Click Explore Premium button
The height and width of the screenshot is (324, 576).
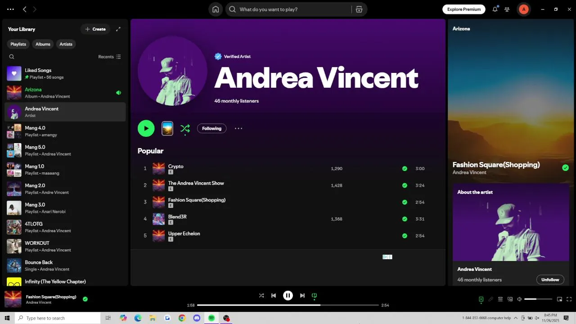(464, 9)
